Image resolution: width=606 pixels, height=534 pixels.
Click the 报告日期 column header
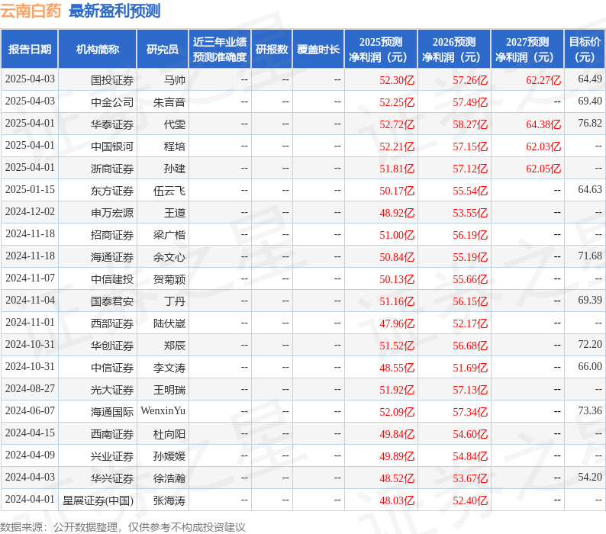pos(29,50)
